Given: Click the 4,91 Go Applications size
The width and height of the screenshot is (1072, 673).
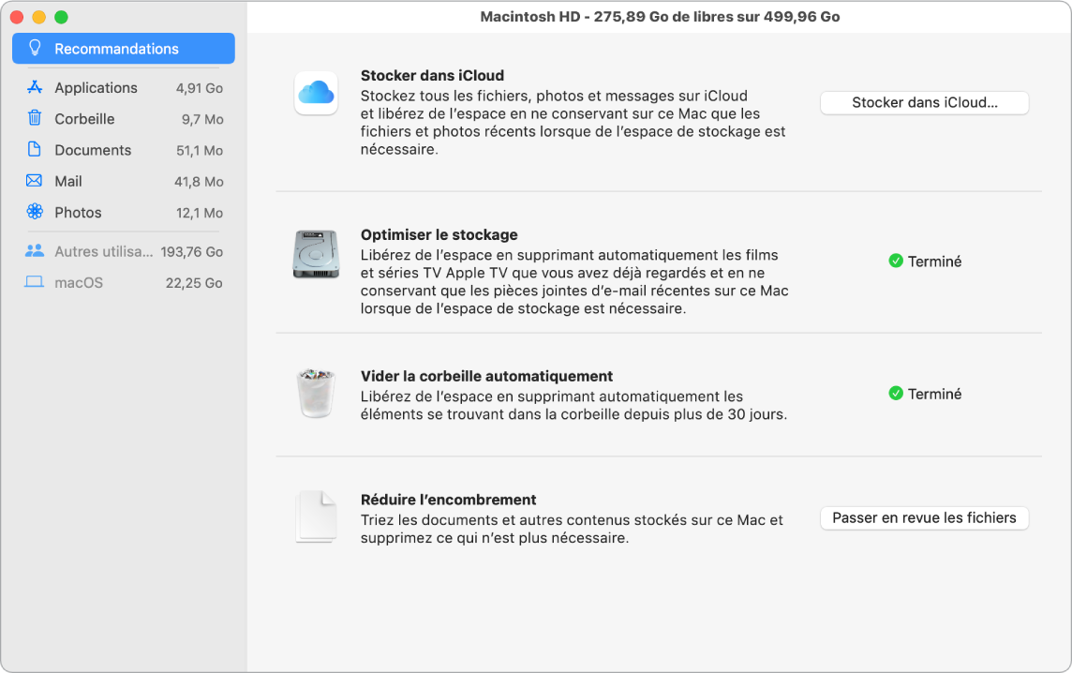Looking at the screenshot, I should pyautogui.click(x=200, y=88).
